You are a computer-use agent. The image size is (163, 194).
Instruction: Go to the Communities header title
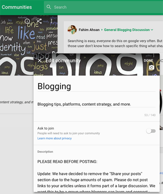click(x=17, y=7)
